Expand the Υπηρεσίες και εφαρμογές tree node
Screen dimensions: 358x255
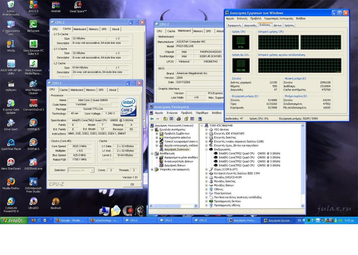[x=152, y=170]
